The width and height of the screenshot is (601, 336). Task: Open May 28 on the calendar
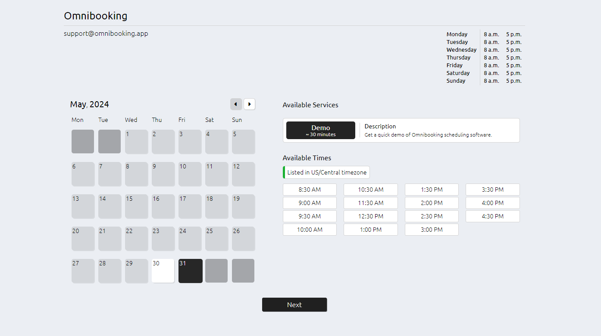point(110,271)
